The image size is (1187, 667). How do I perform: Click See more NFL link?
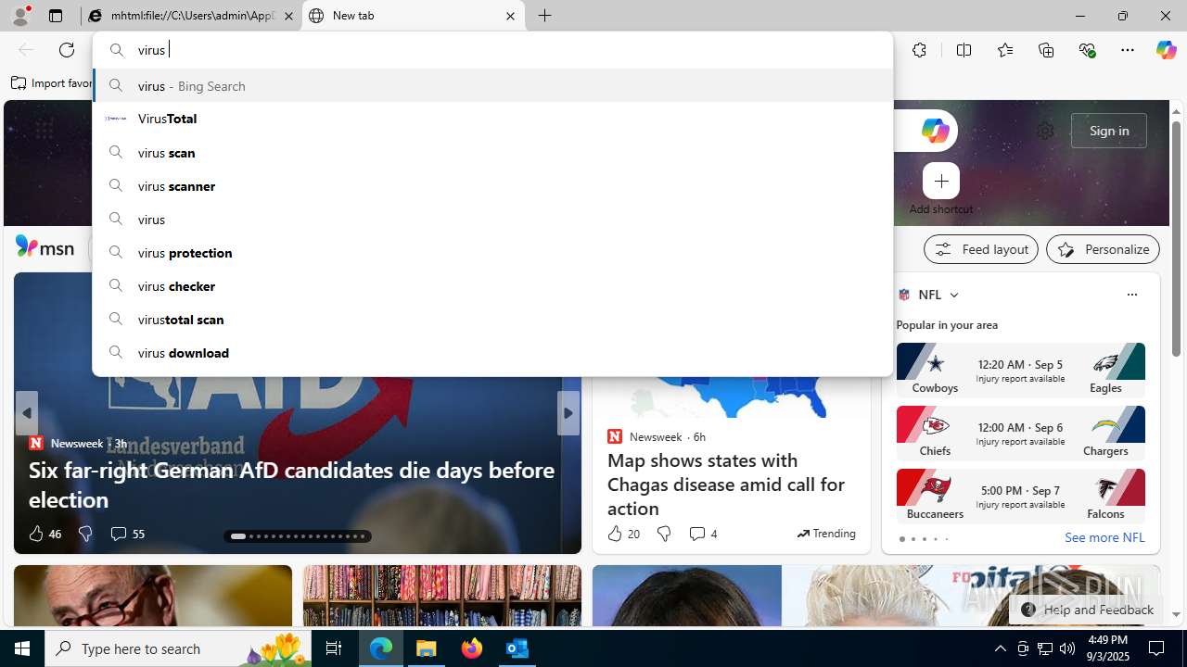[1104, 537]
